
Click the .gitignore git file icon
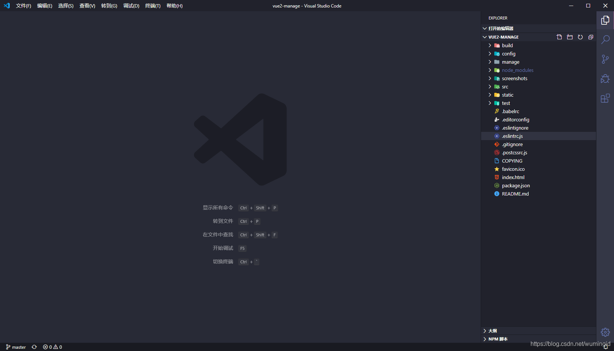pos(497,144)
